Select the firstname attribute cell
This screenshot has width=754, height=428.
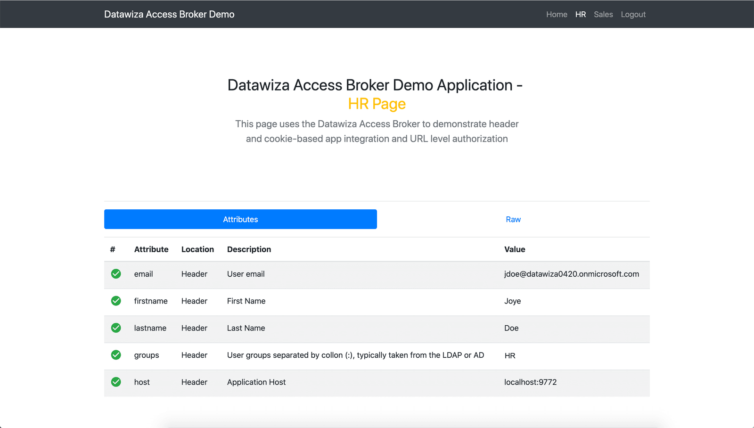tap(151, 301)
